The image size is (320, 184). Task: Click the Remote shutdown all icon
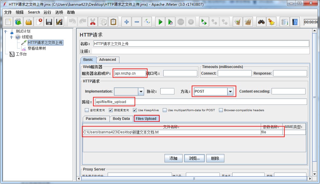point(224,22)
